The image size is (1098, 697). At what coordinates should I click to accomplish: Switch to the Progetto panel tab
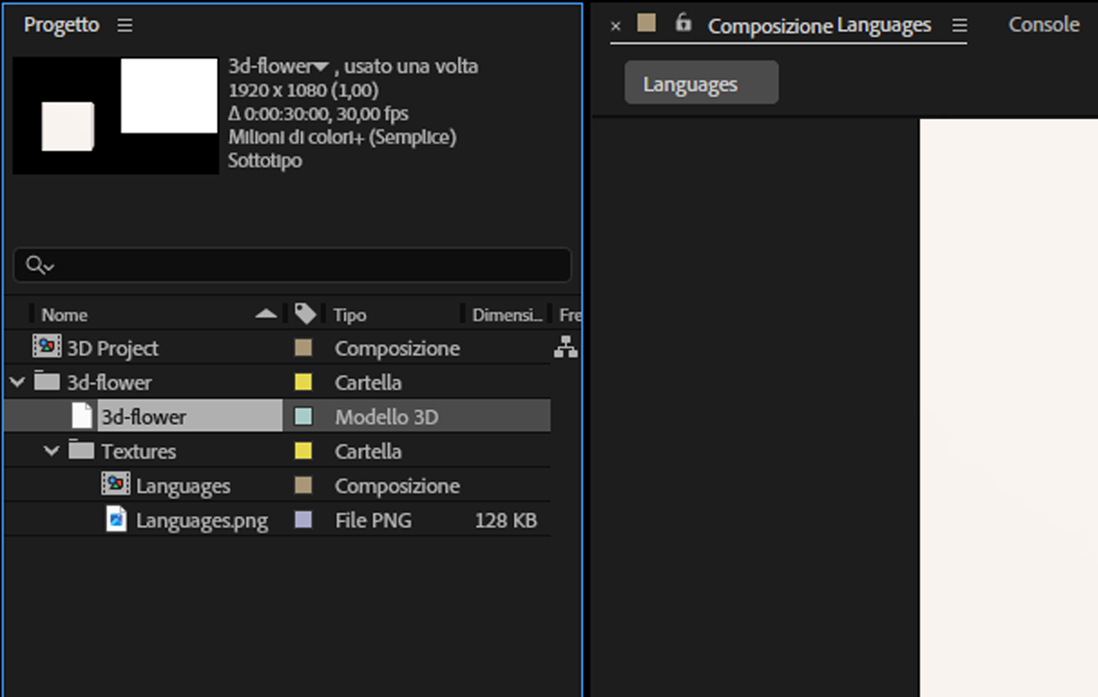61,24
